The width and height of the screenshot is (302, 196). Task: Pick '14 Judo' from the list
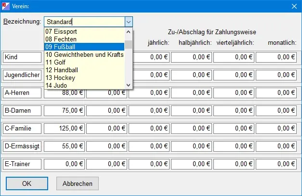(84, 85)
